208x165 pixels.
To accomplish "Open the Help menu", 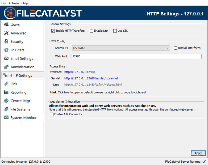I will [x=25, y=3].
